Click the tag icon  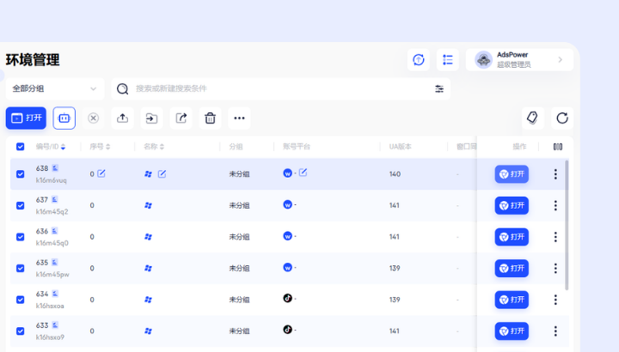[x=532, y=118]
